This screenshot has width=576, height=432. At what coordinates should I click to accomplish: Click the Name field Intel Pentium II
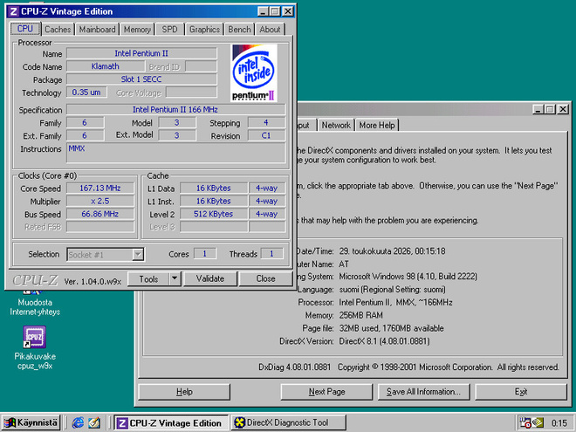coord(141,53)
